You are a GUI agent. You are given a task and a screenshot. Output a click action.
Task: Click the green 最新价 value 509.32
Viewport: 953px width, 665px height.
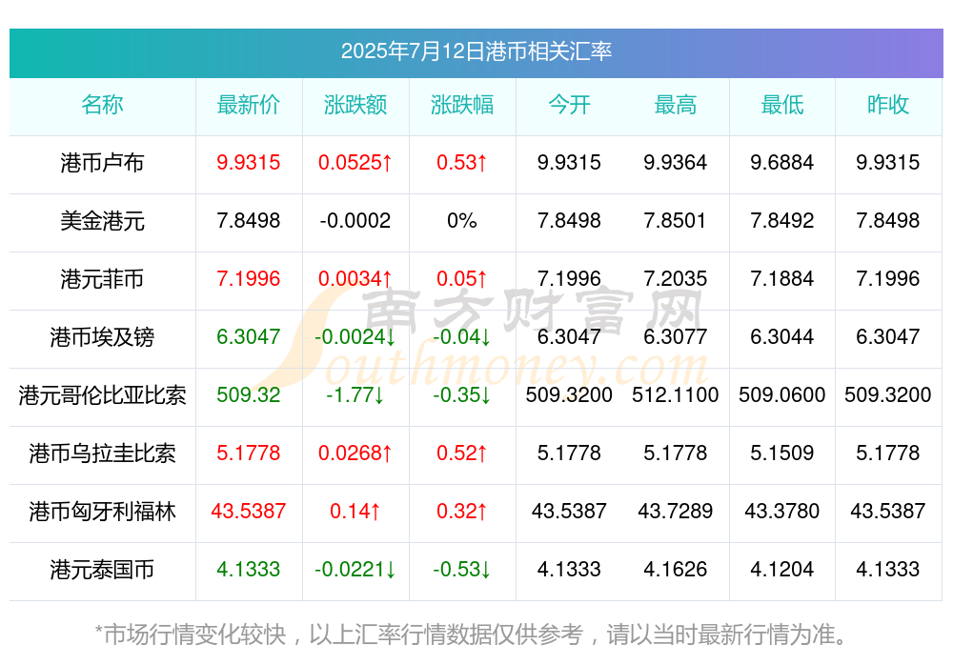pyautogui.click(x=249, y=394)
